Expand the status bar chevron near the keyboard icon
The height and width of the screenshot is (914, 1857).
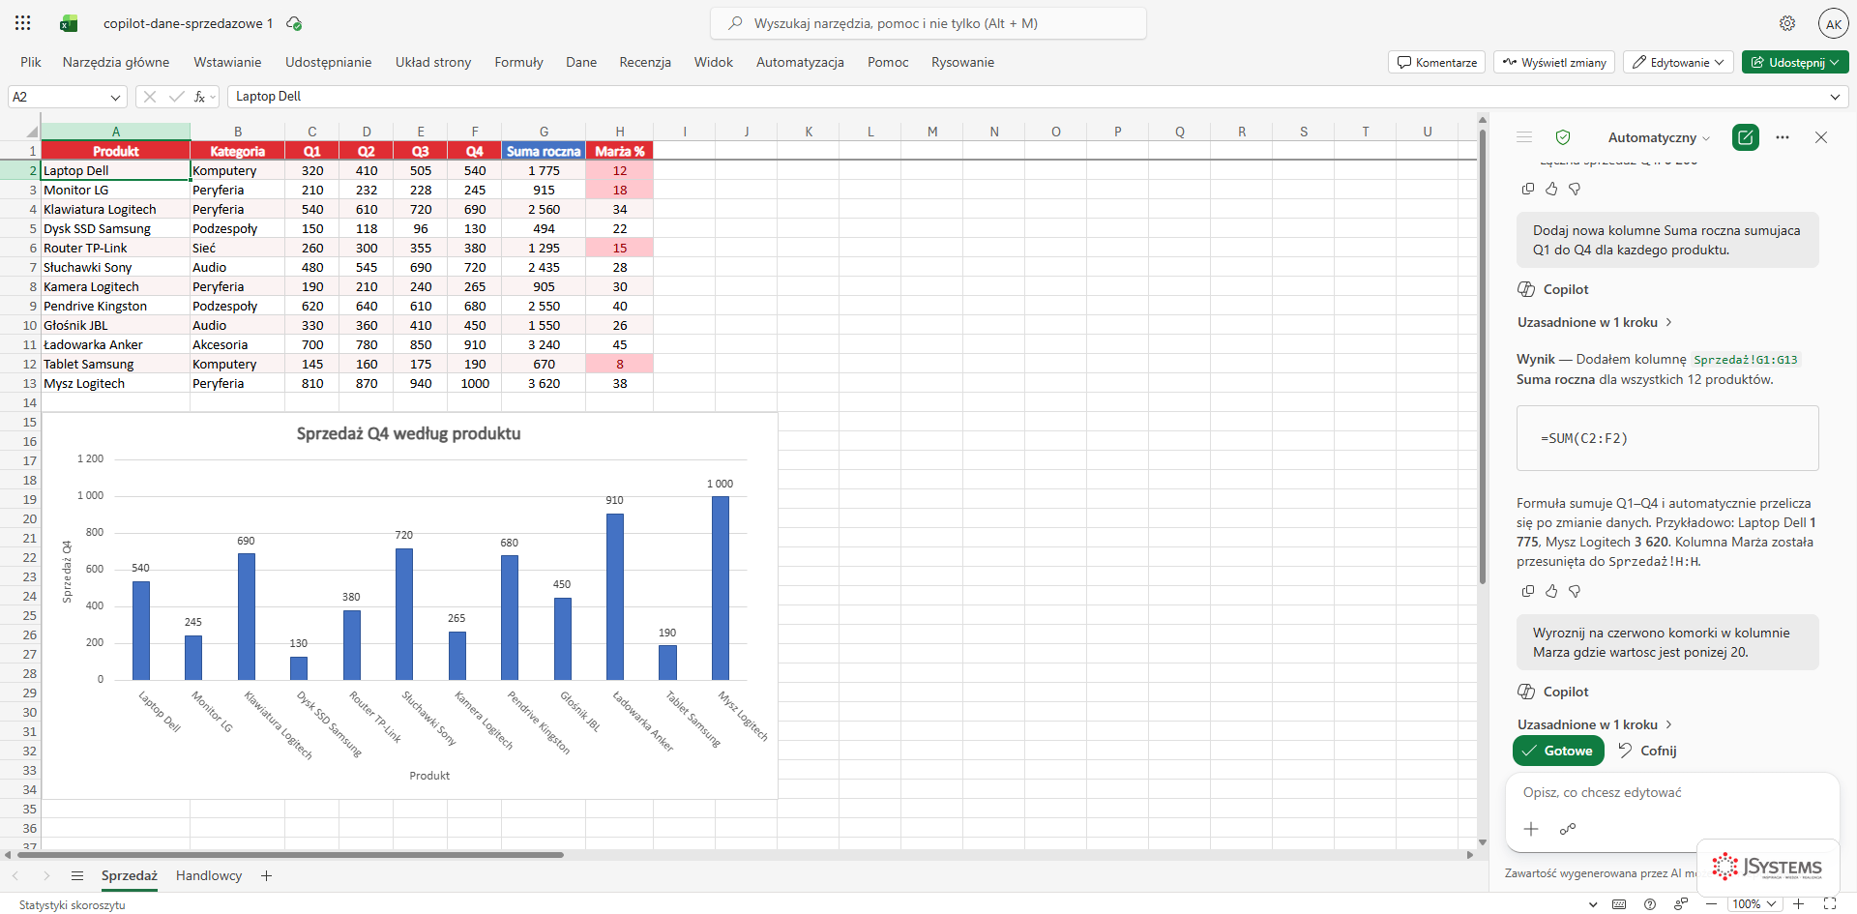1593,904
